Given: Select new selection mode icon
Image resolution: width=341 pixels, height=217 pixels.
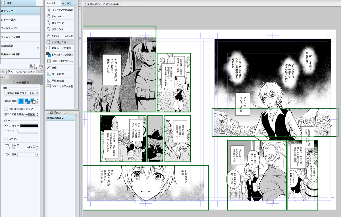Looking at the screenshot, I should point(21,101).
